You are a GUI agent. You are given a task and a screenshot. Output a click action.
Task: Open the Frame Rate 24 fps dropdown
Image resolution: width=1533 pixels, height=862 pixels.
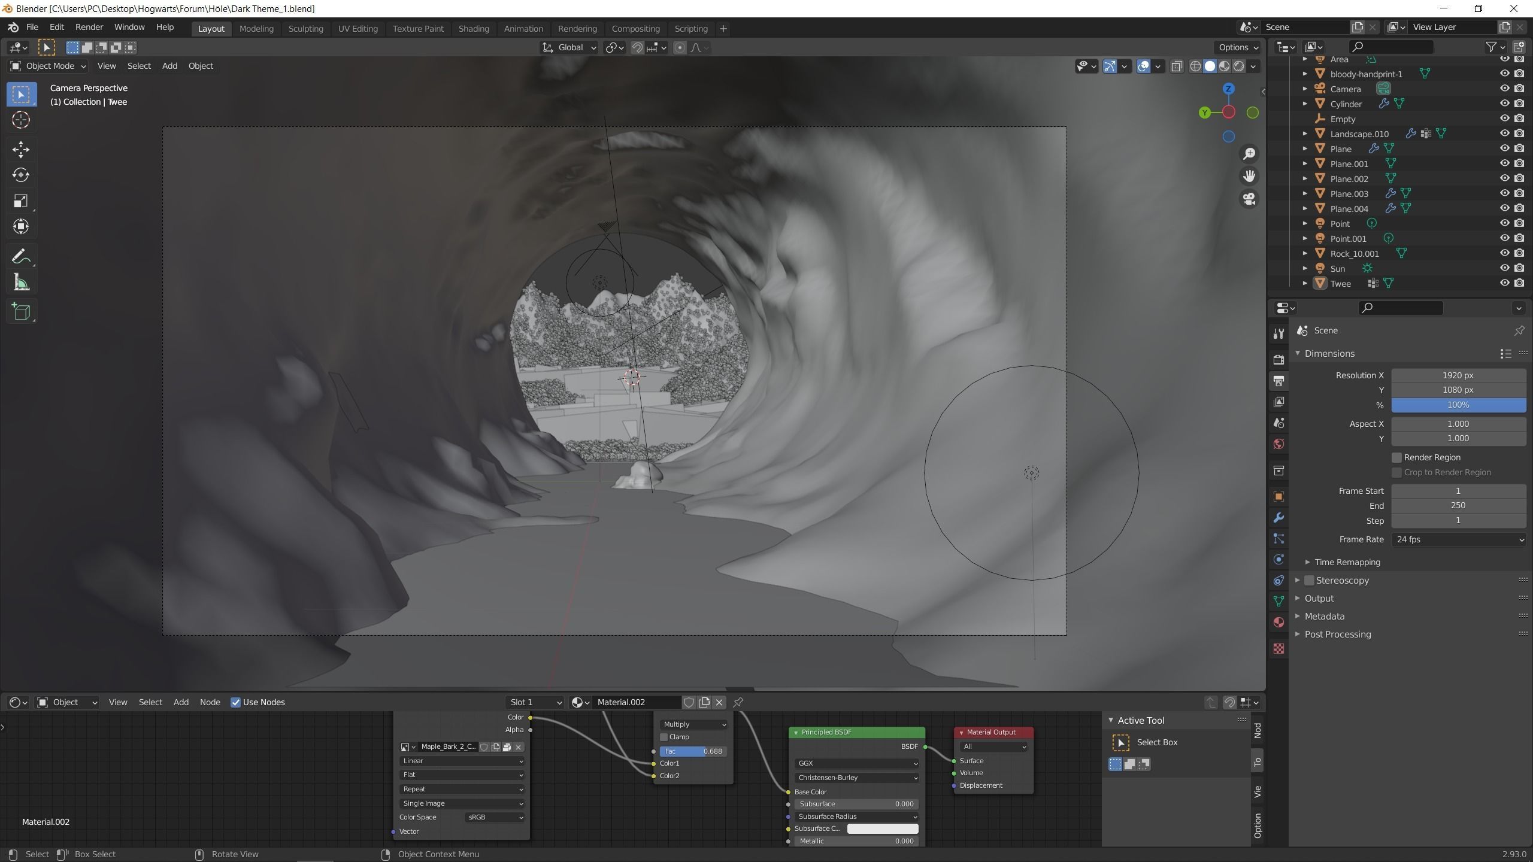(x=1458, y=539)
